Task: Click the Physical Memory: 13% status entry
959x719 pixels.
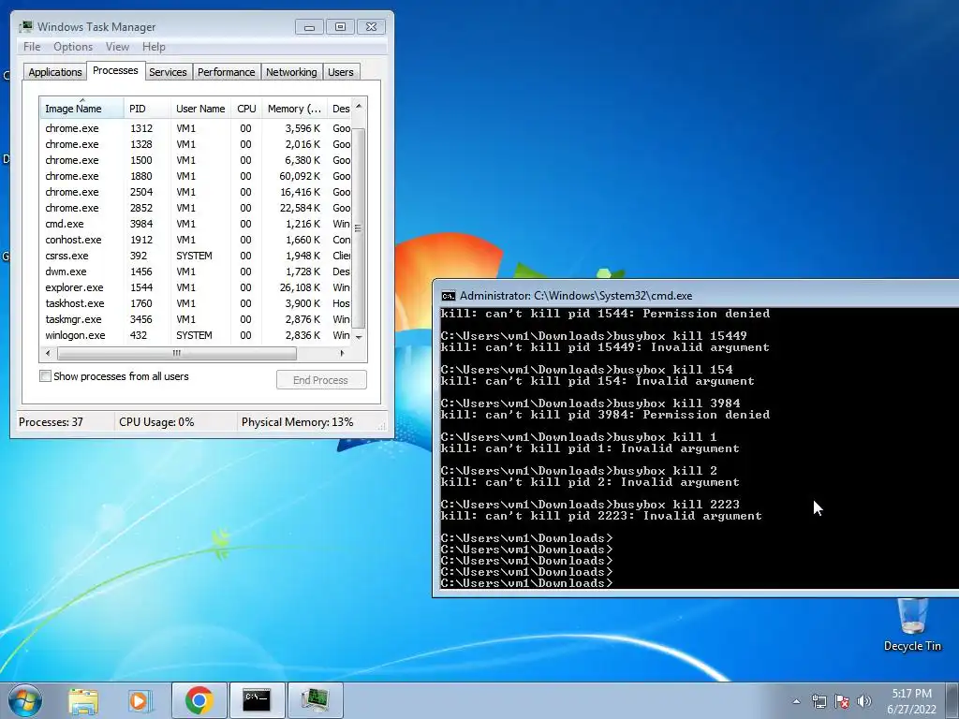Action: [298, 422]
